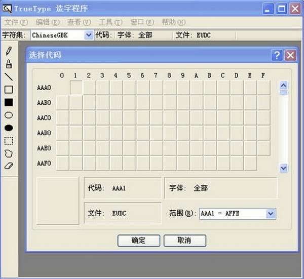Click the AAF0 row label
The width and height of the screenshot is (304, 279).
point(44,164)
